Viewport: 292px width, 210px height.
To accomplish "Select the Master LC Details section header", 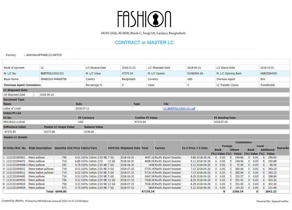I will (15, 137).
